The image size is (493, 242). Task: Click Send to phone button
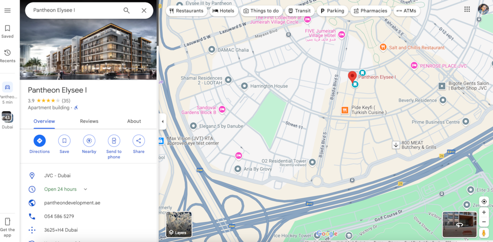click(114, 147)
